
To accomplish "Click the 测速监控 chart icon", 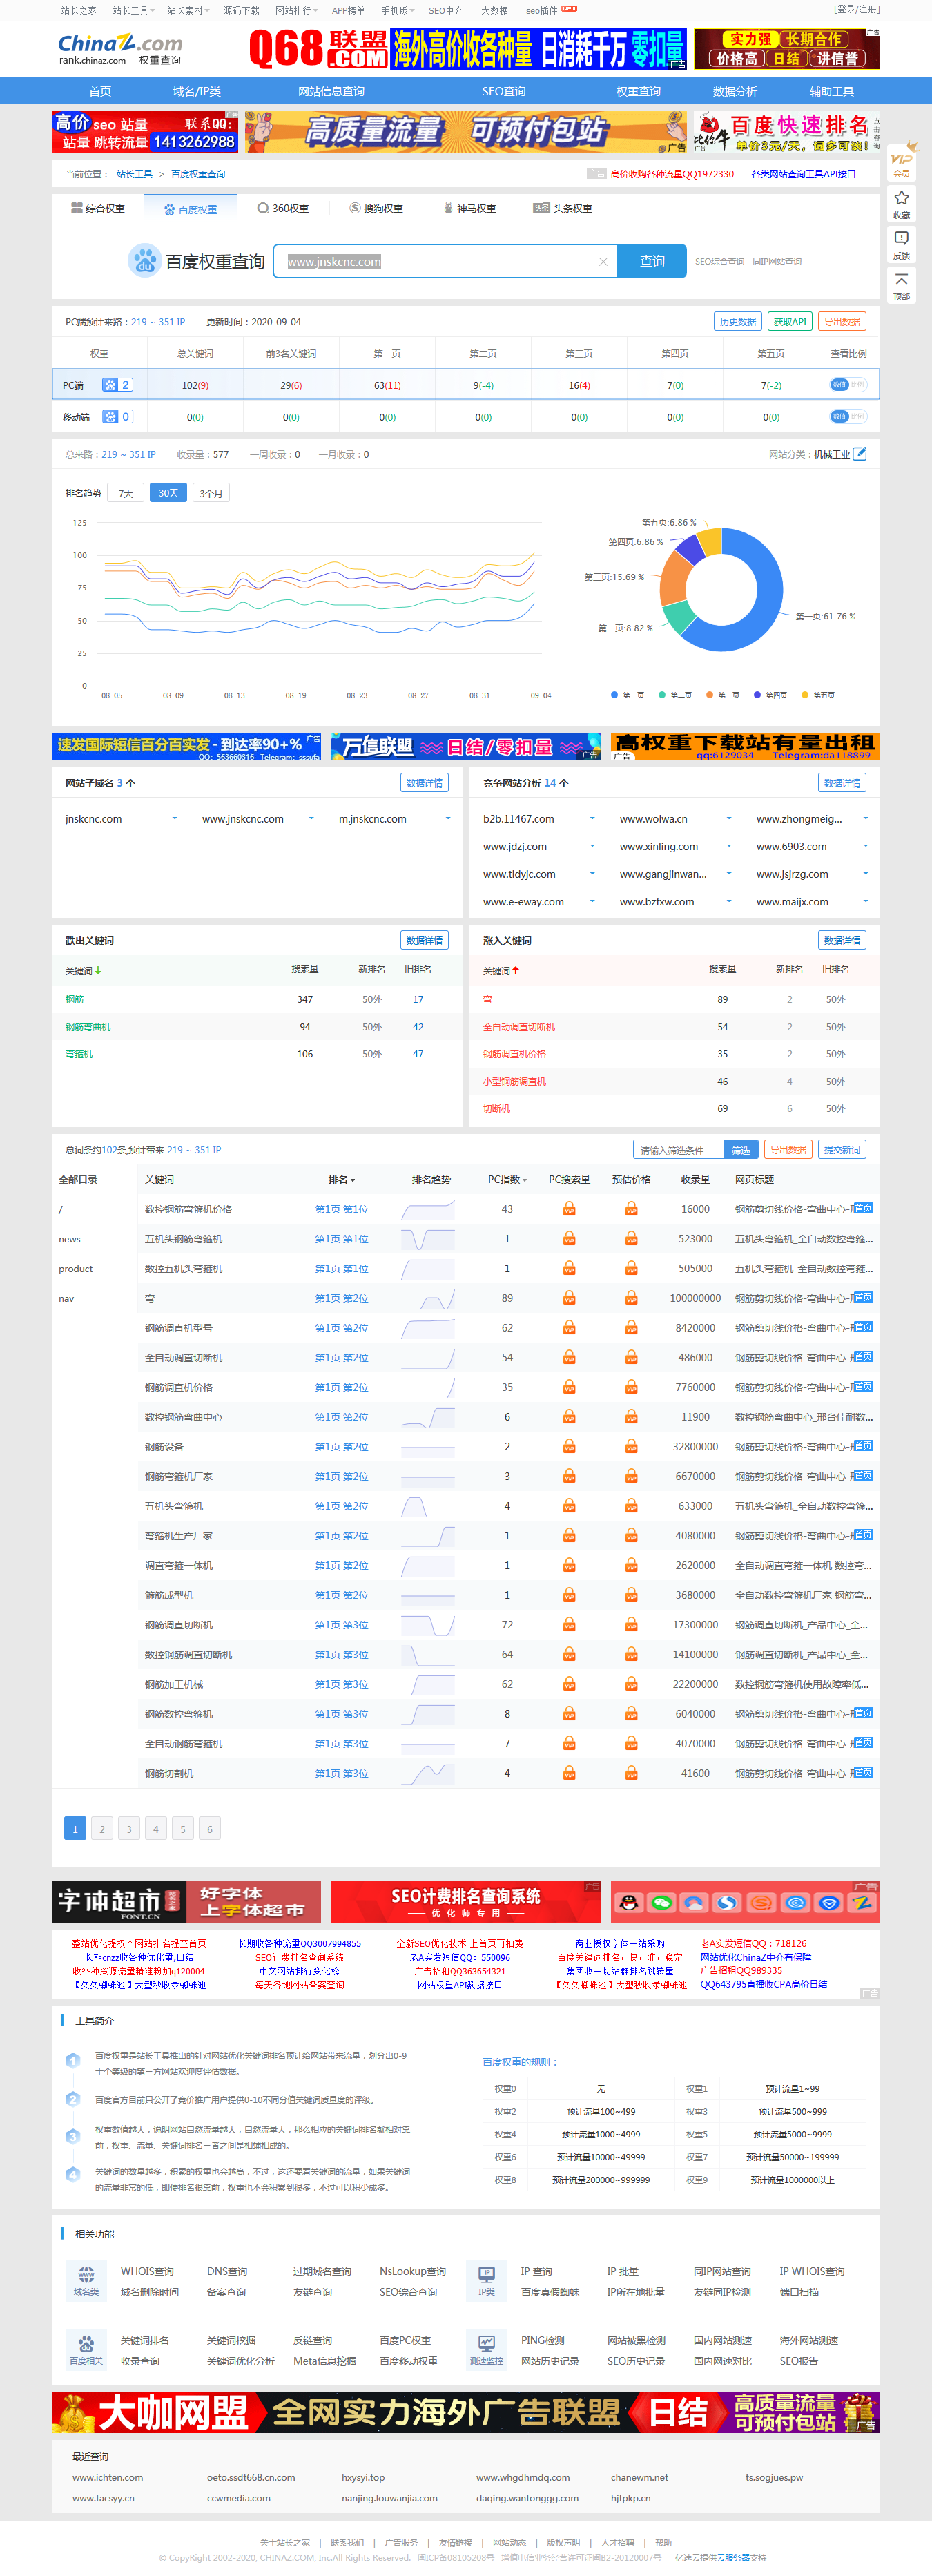I will coord(486,2343).
